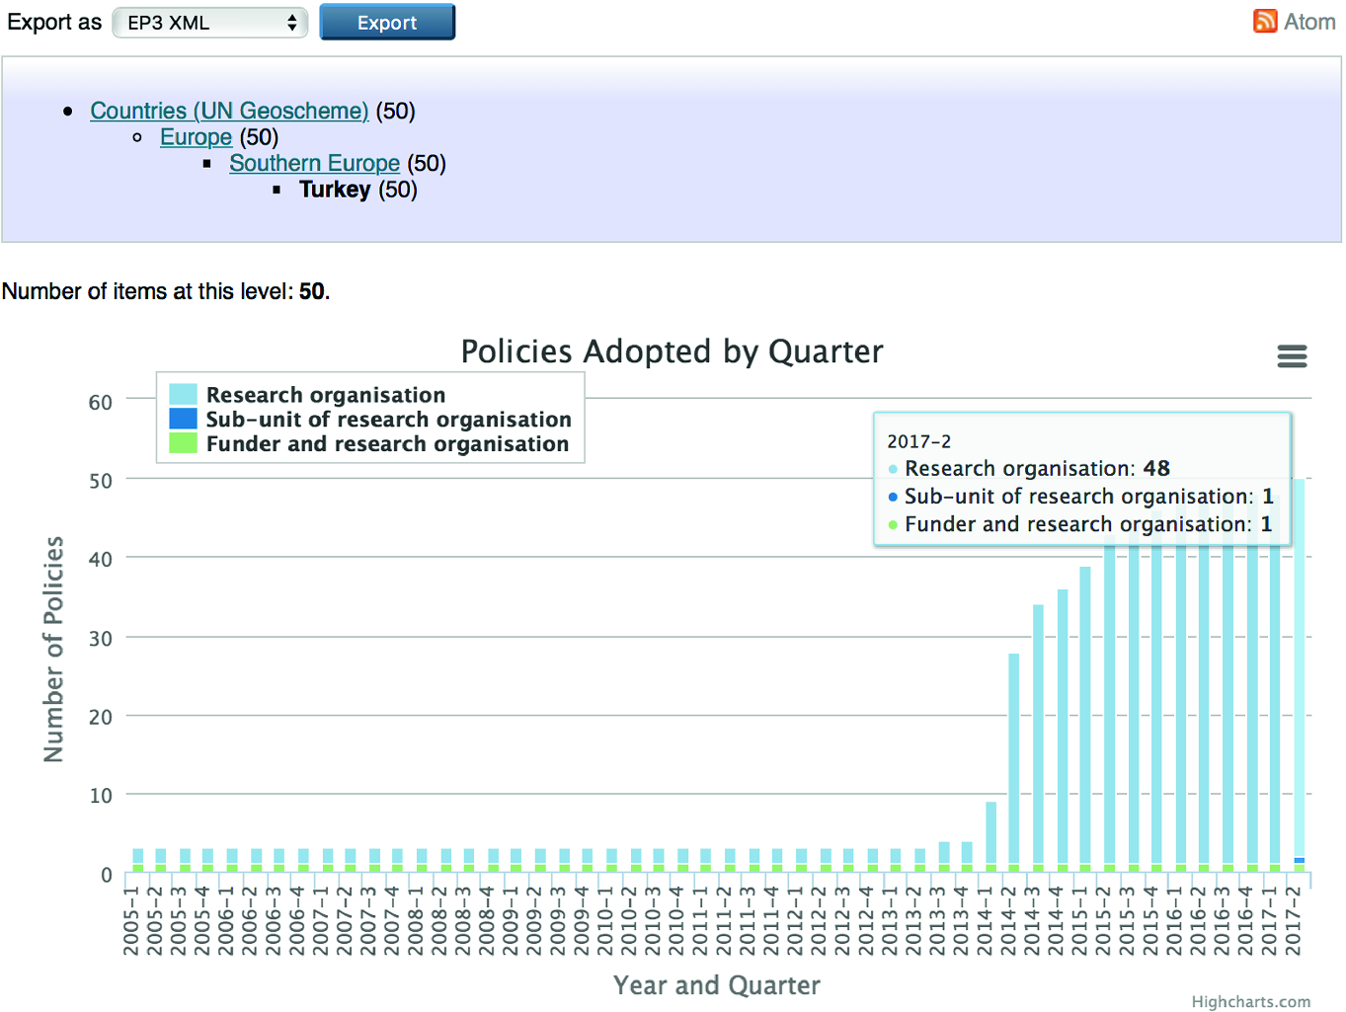
Task: Click the Number of Policies axis title
Action: pos(53,649)
